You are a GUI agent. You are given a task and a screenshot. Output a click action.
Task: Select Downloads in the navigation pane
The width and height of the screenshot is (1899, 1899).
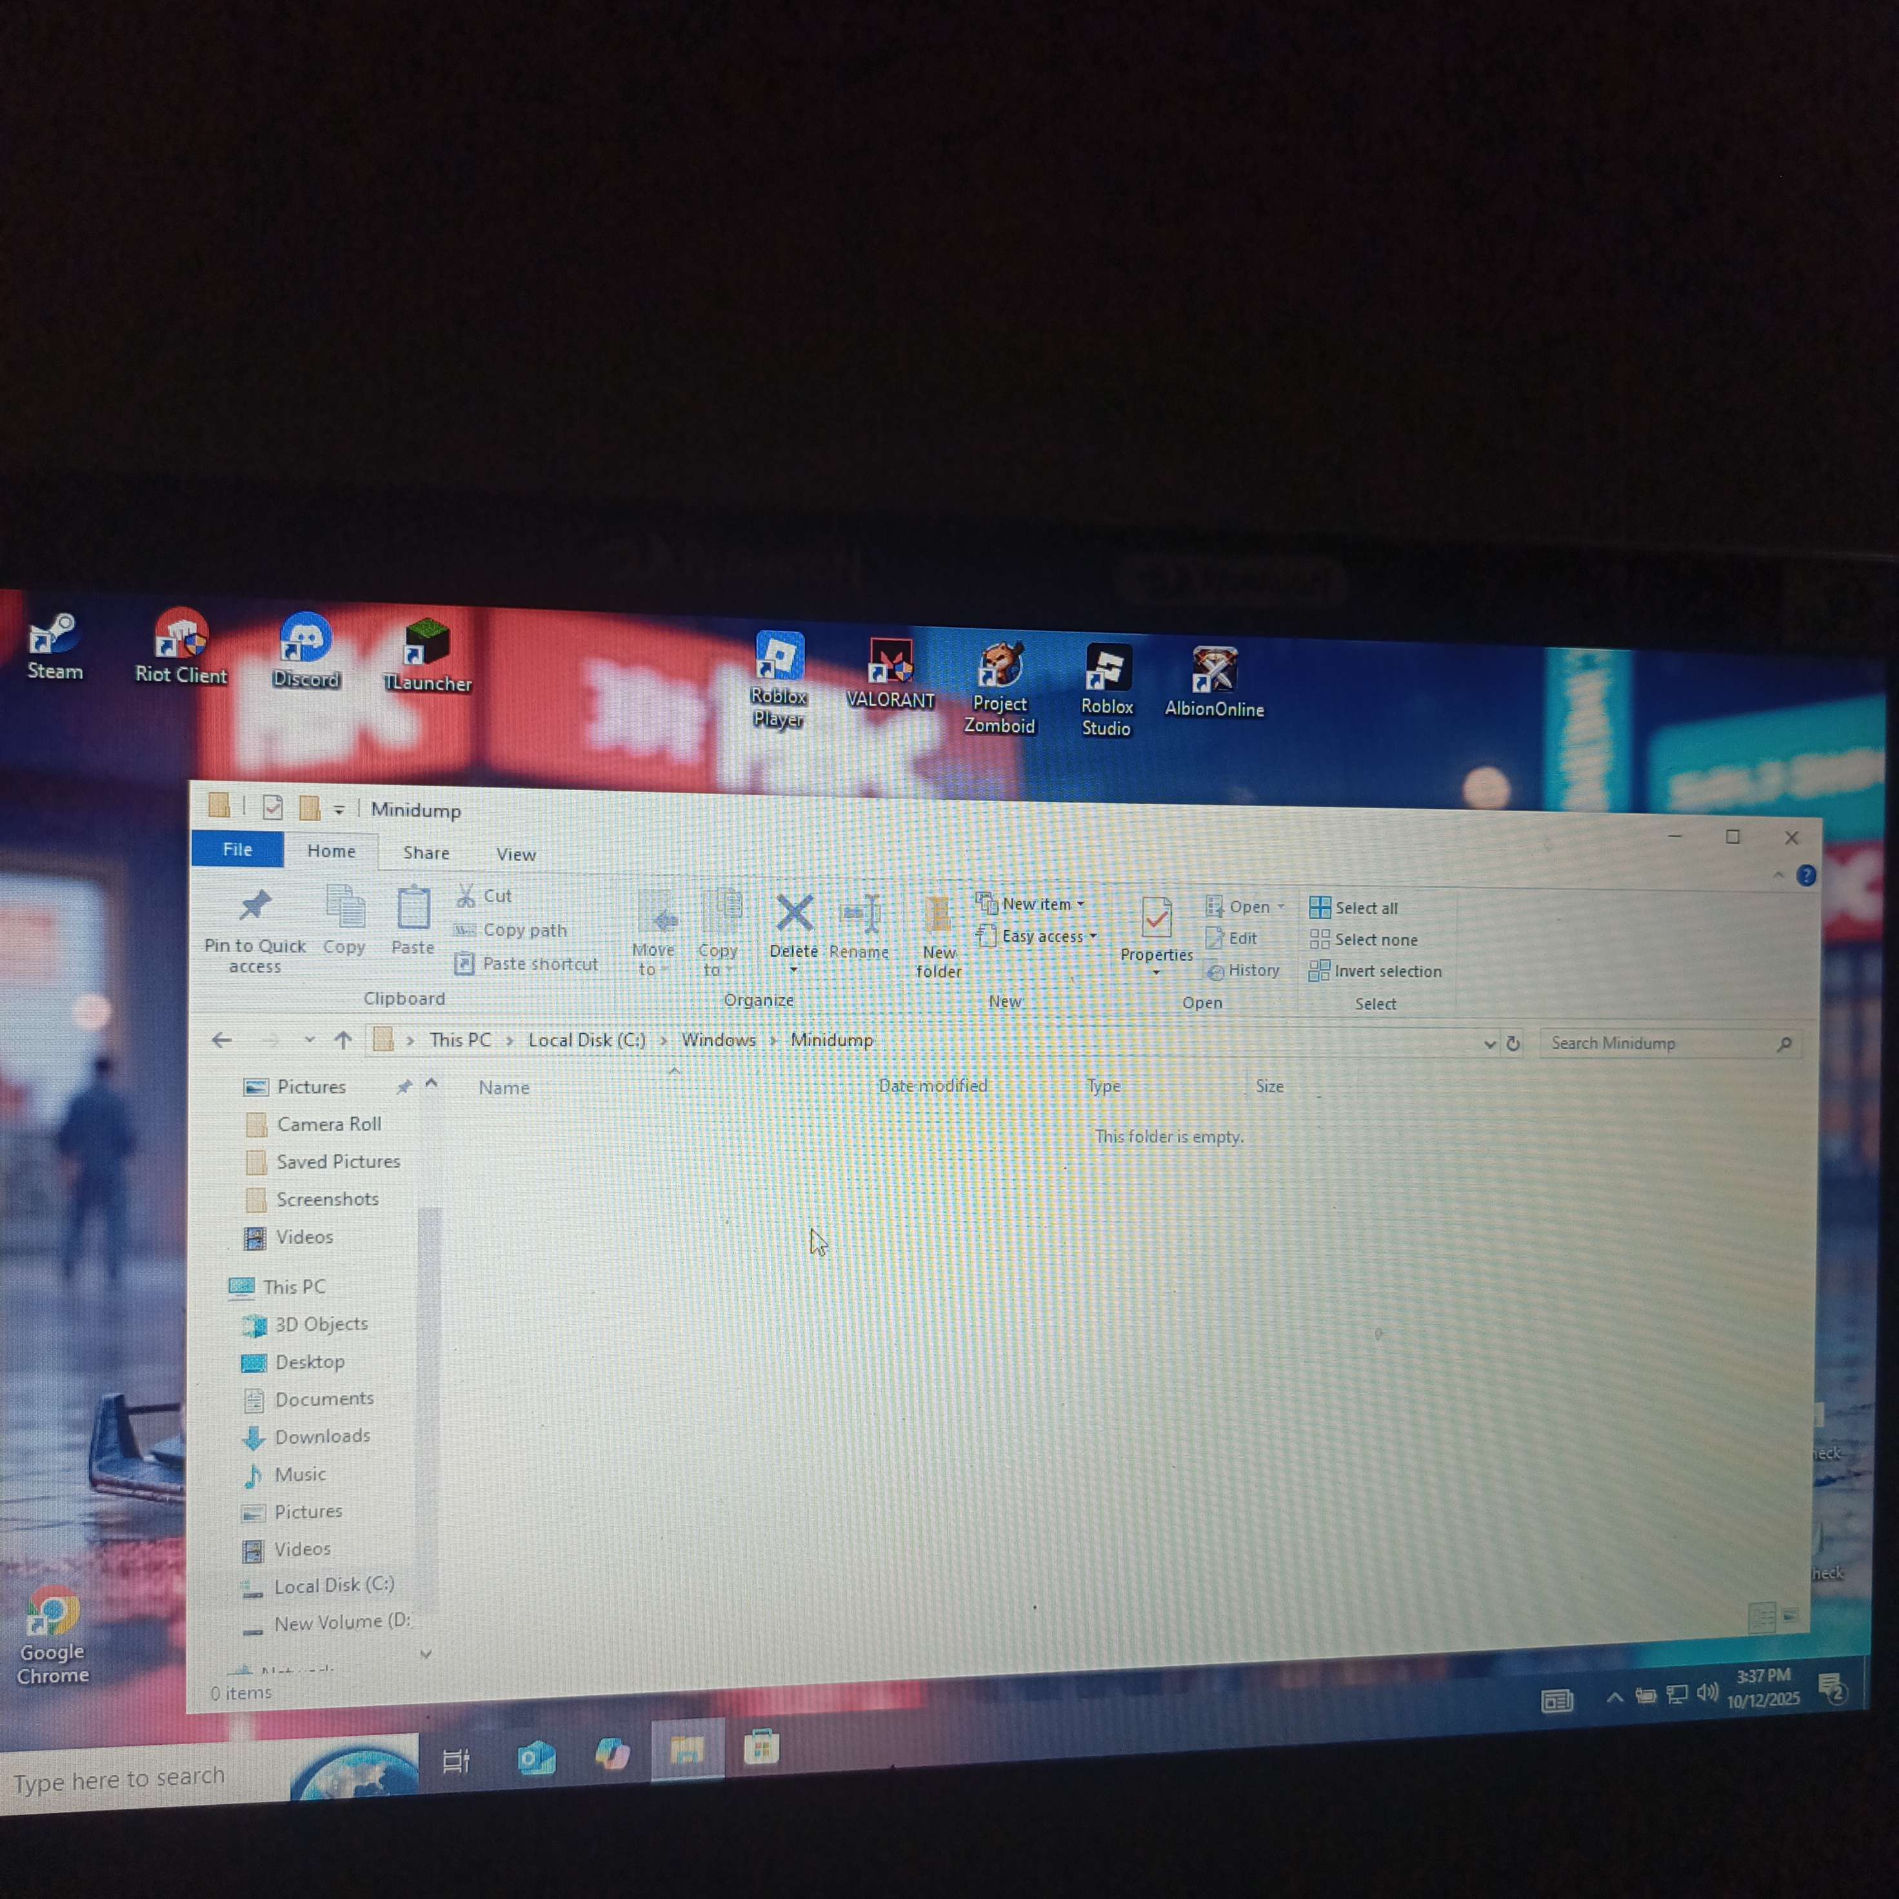[323, 1436]
